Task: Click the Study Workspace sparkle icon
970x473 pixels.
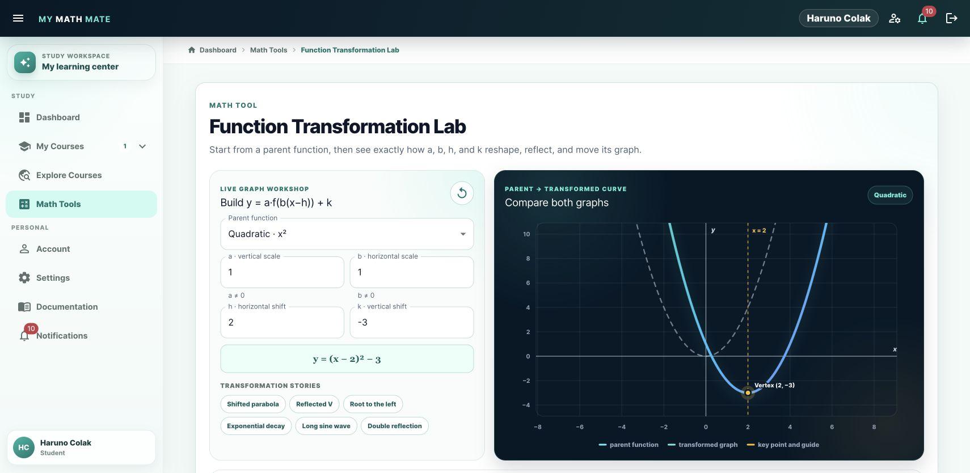Action: coord(25,62)
